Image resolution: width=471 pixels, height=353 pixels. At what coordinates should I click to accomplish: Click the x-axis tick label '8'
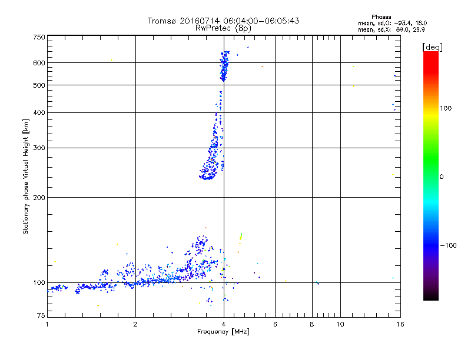pos(312,324)
